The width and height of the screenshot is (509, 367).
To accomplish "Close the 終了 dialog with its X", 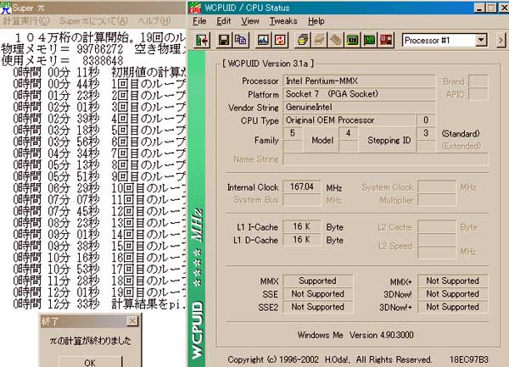I will [132, 321].
